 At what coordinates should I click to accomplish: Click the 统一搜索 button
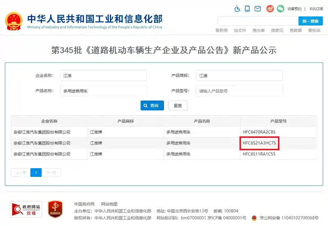(x=310, y=21)
